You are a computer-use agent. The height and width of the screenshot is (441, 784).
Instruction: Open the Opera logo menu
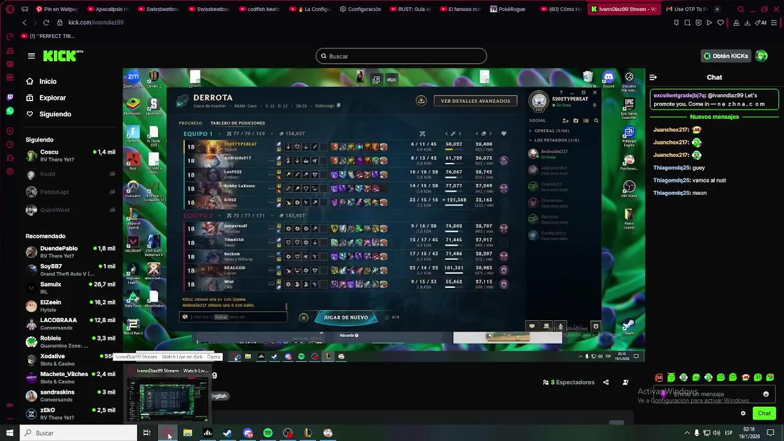click(10, 9)
